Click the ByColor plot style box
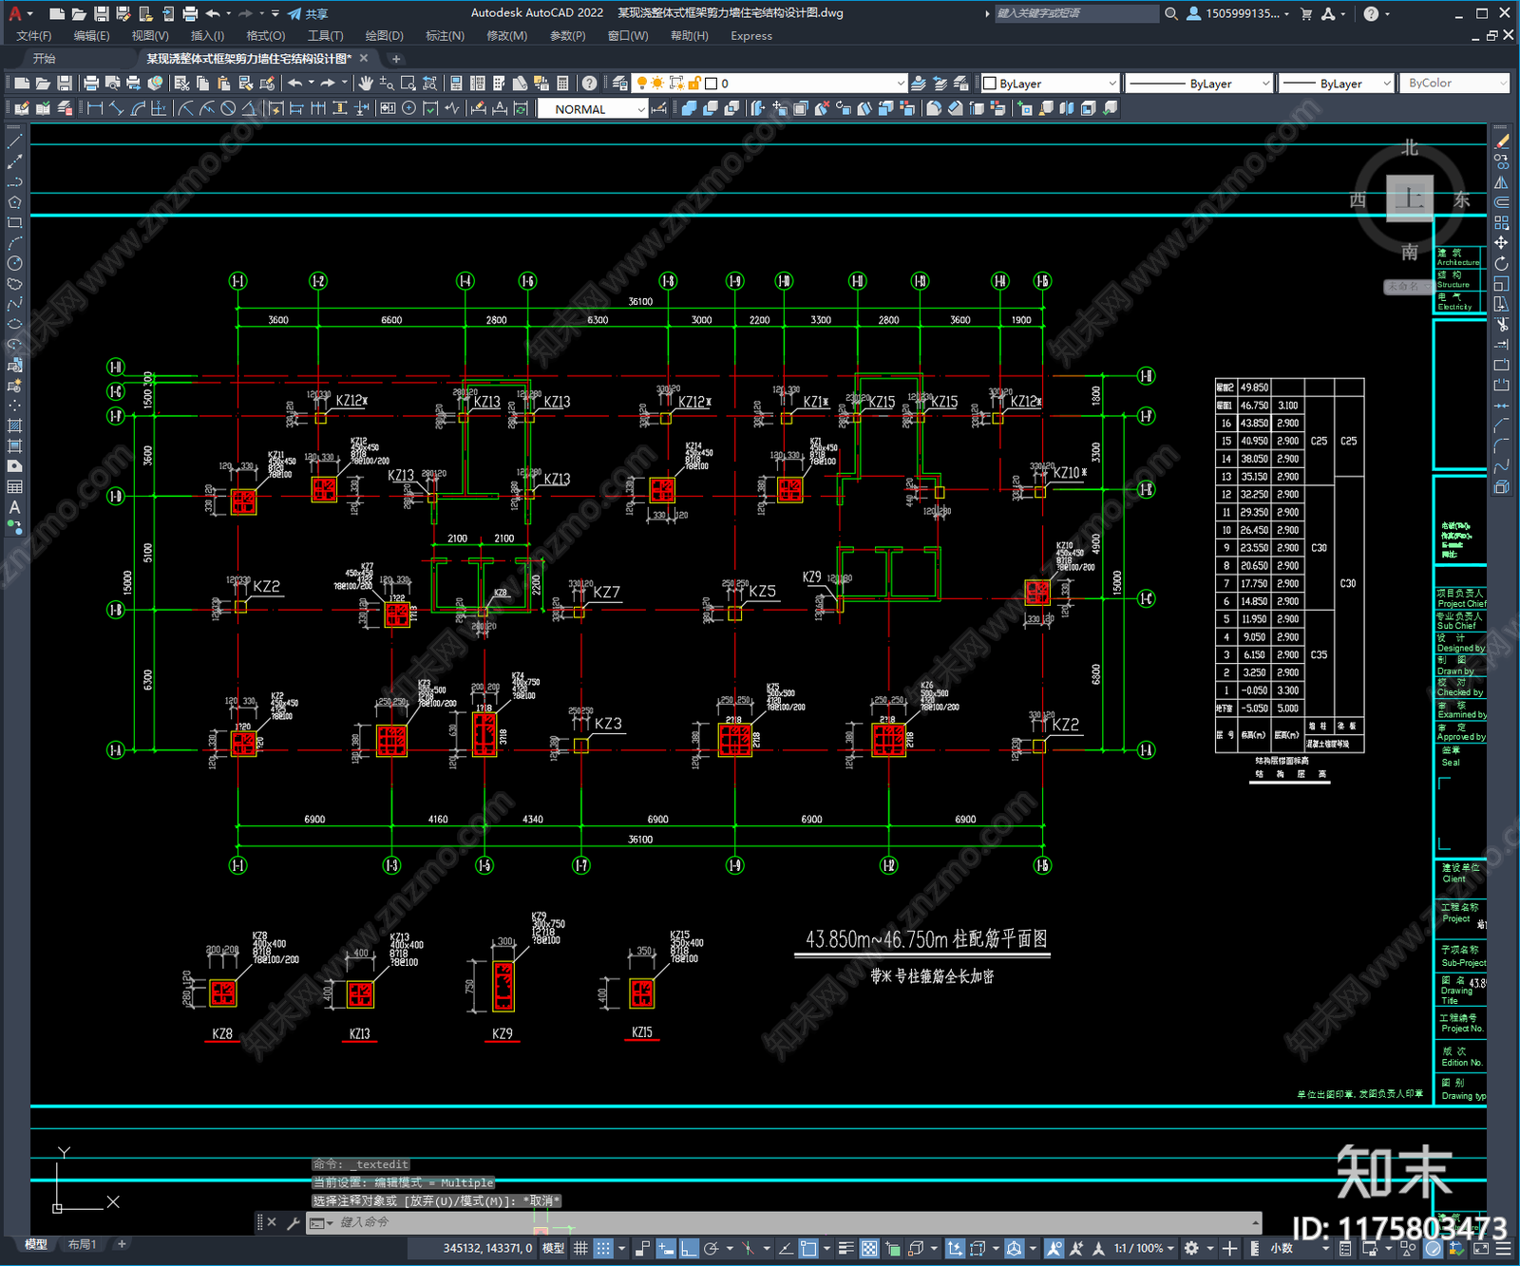Viewport: 1520px width, 1266px height. point(1453,84)
